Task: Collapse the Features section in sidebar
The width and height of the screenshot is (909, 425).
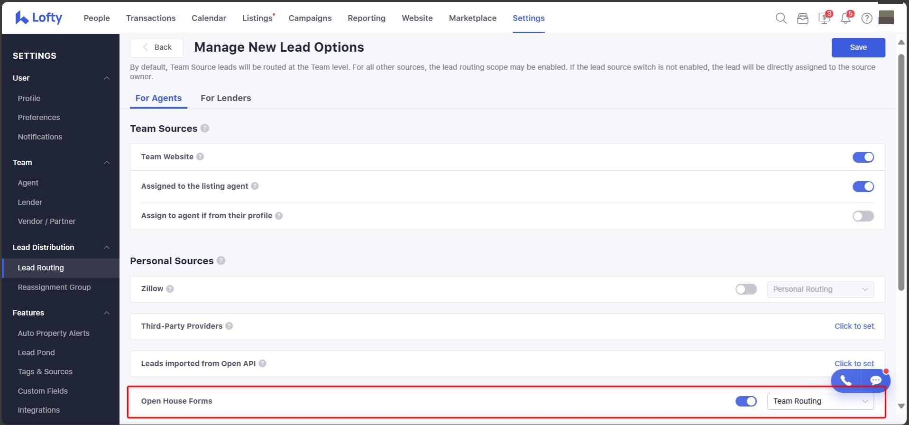Action: (107, 313)
